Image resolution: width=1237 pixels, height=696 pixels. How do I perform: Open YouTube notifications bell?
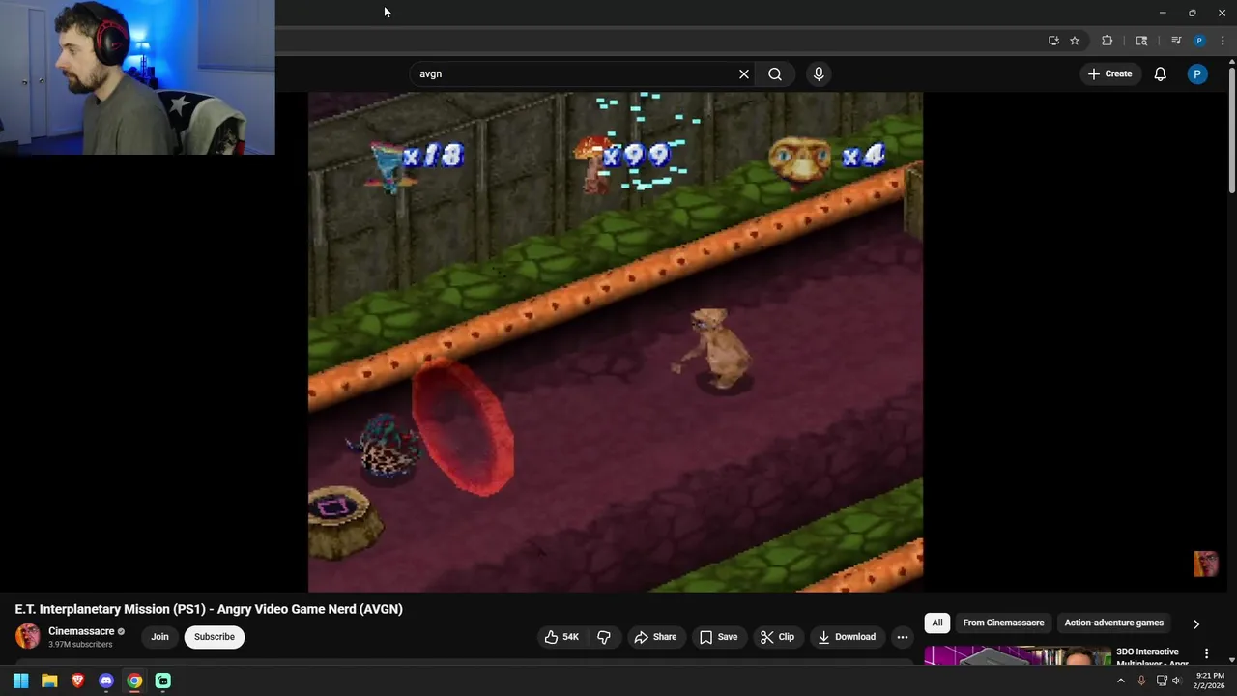[1161, 73]
